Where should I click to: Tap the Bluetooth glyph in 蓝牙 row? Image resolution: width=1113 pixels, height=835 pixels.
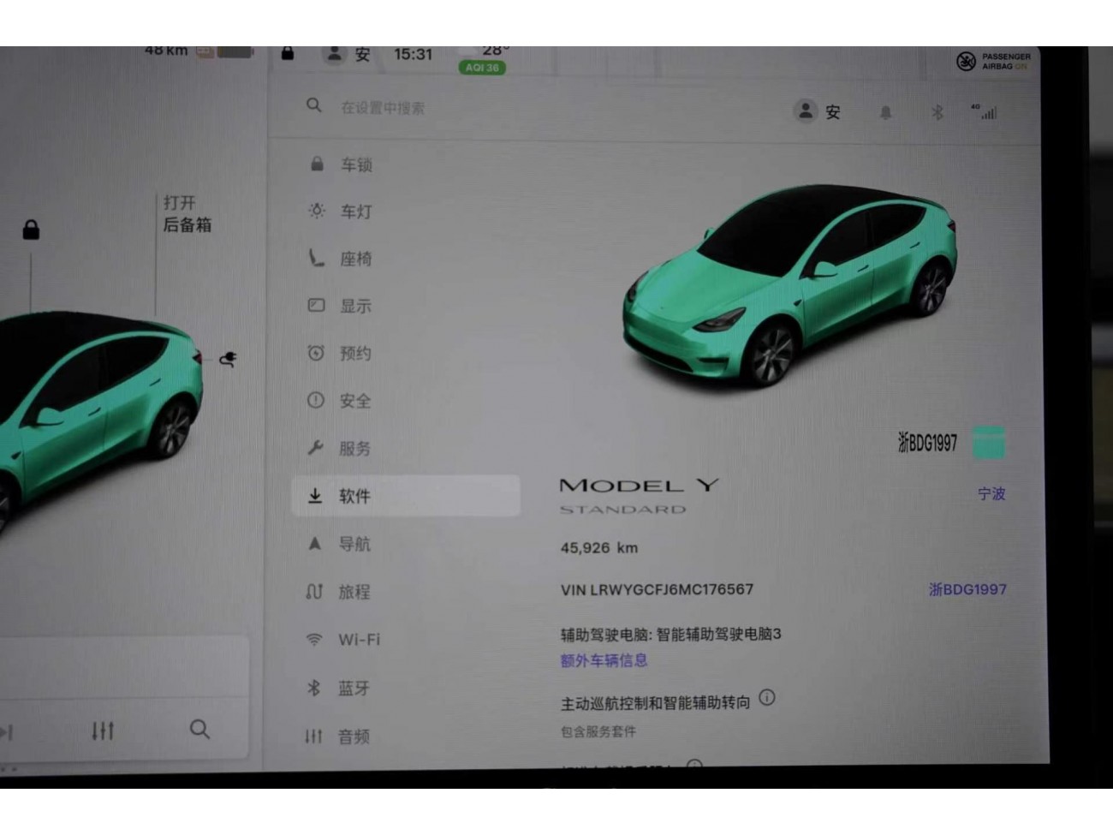pos(313,688)
